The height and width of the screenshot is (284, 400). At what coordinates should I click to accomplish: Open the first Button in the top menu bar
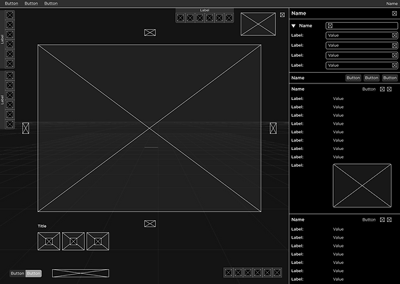click(11, 3)
